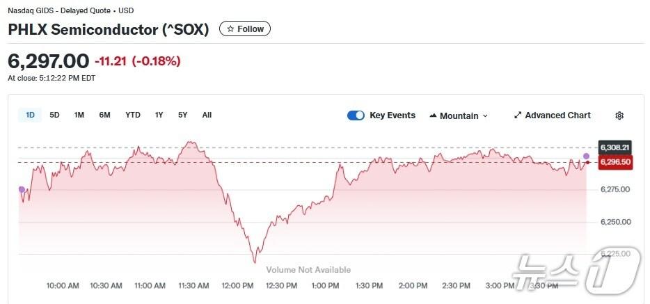Expand the Mountain chart style dropdown
Viewport: 650px width, 304px height.
(x=485, y=116)
